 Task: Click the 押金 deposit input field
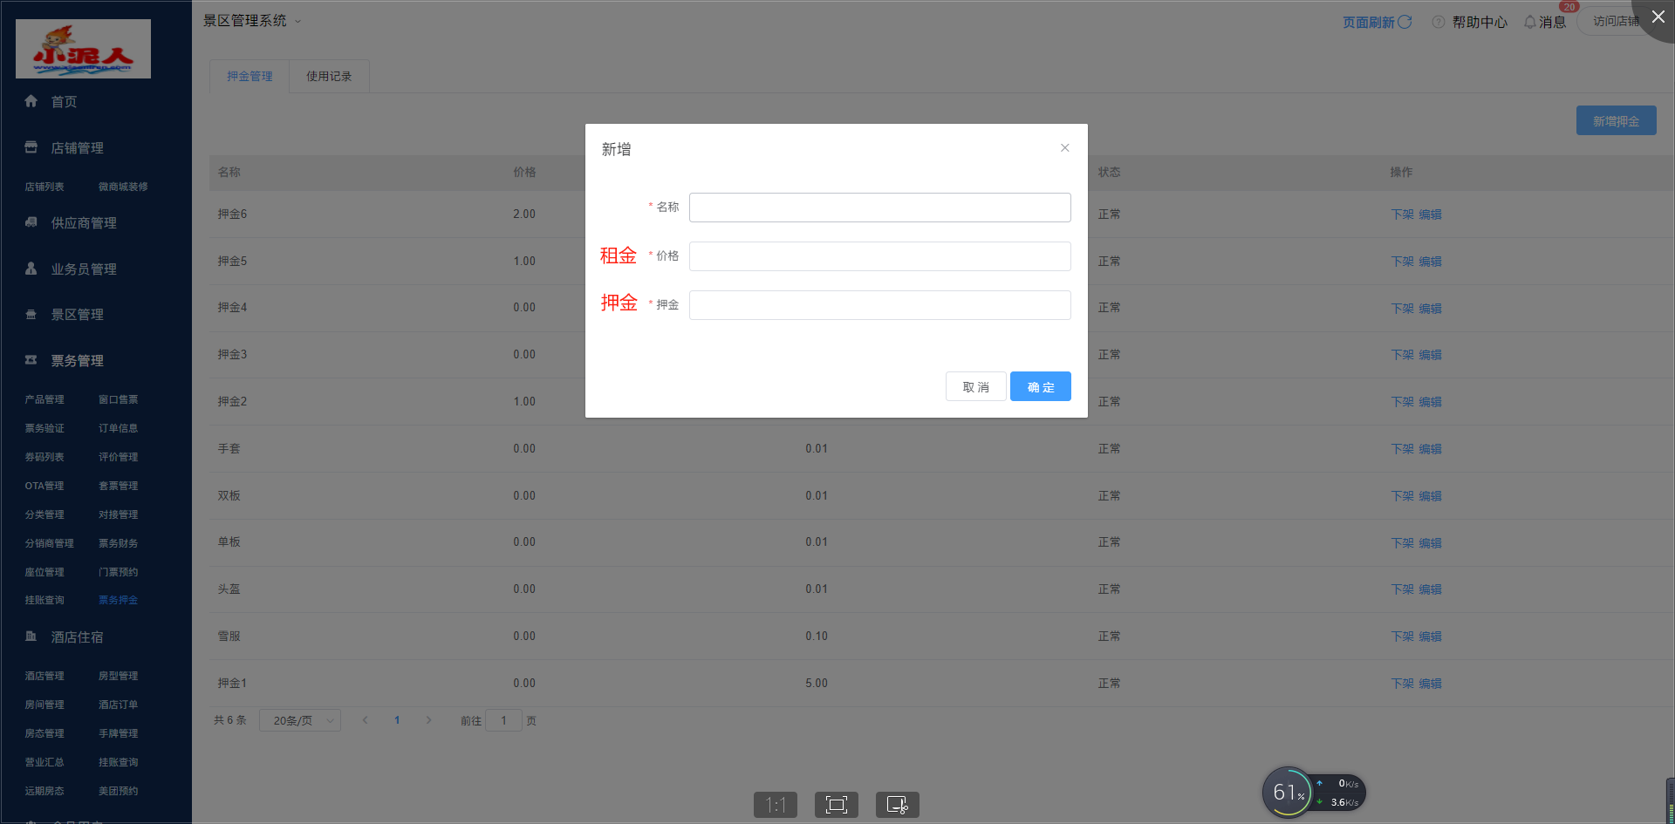pyautogui.click(x=879, y=305)
